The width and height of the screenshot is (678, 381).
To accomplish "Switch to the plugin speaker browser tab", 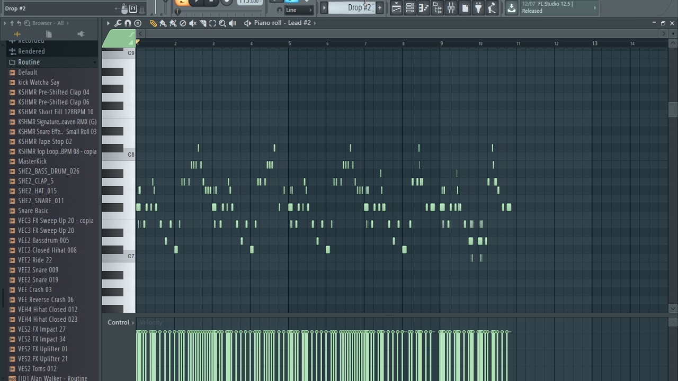I will coord(81,34).
